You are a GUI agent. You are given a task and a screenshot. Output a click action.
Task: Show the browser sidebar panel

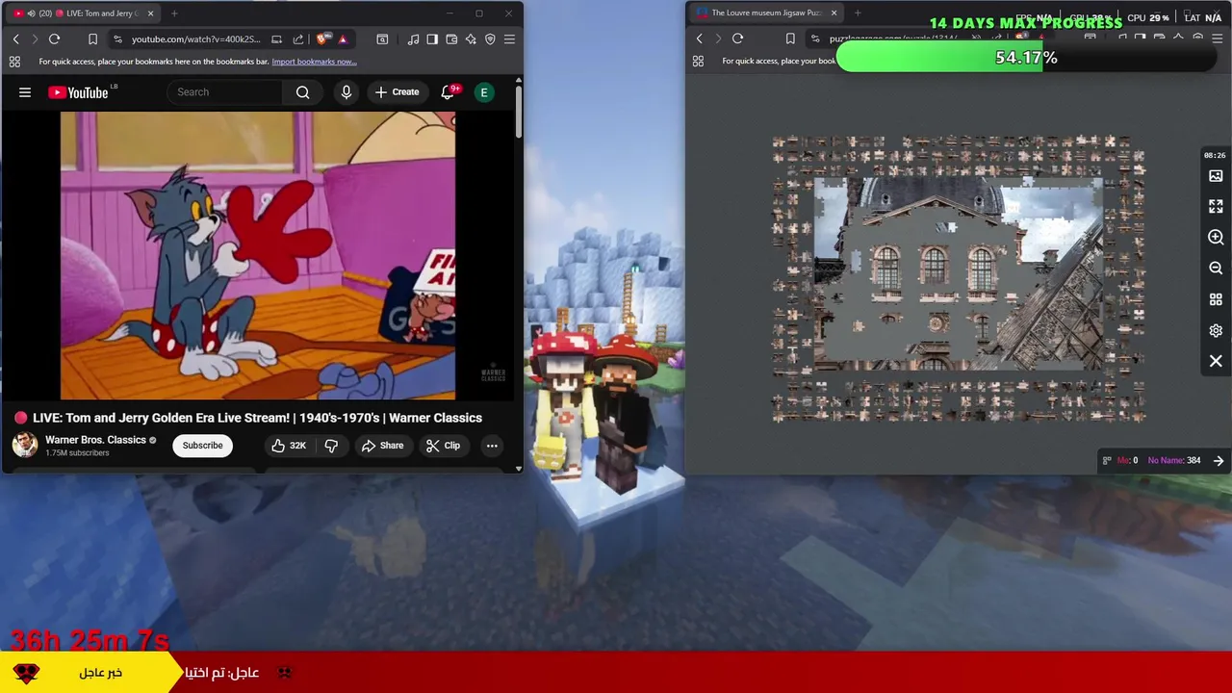(x=432, y=38)
